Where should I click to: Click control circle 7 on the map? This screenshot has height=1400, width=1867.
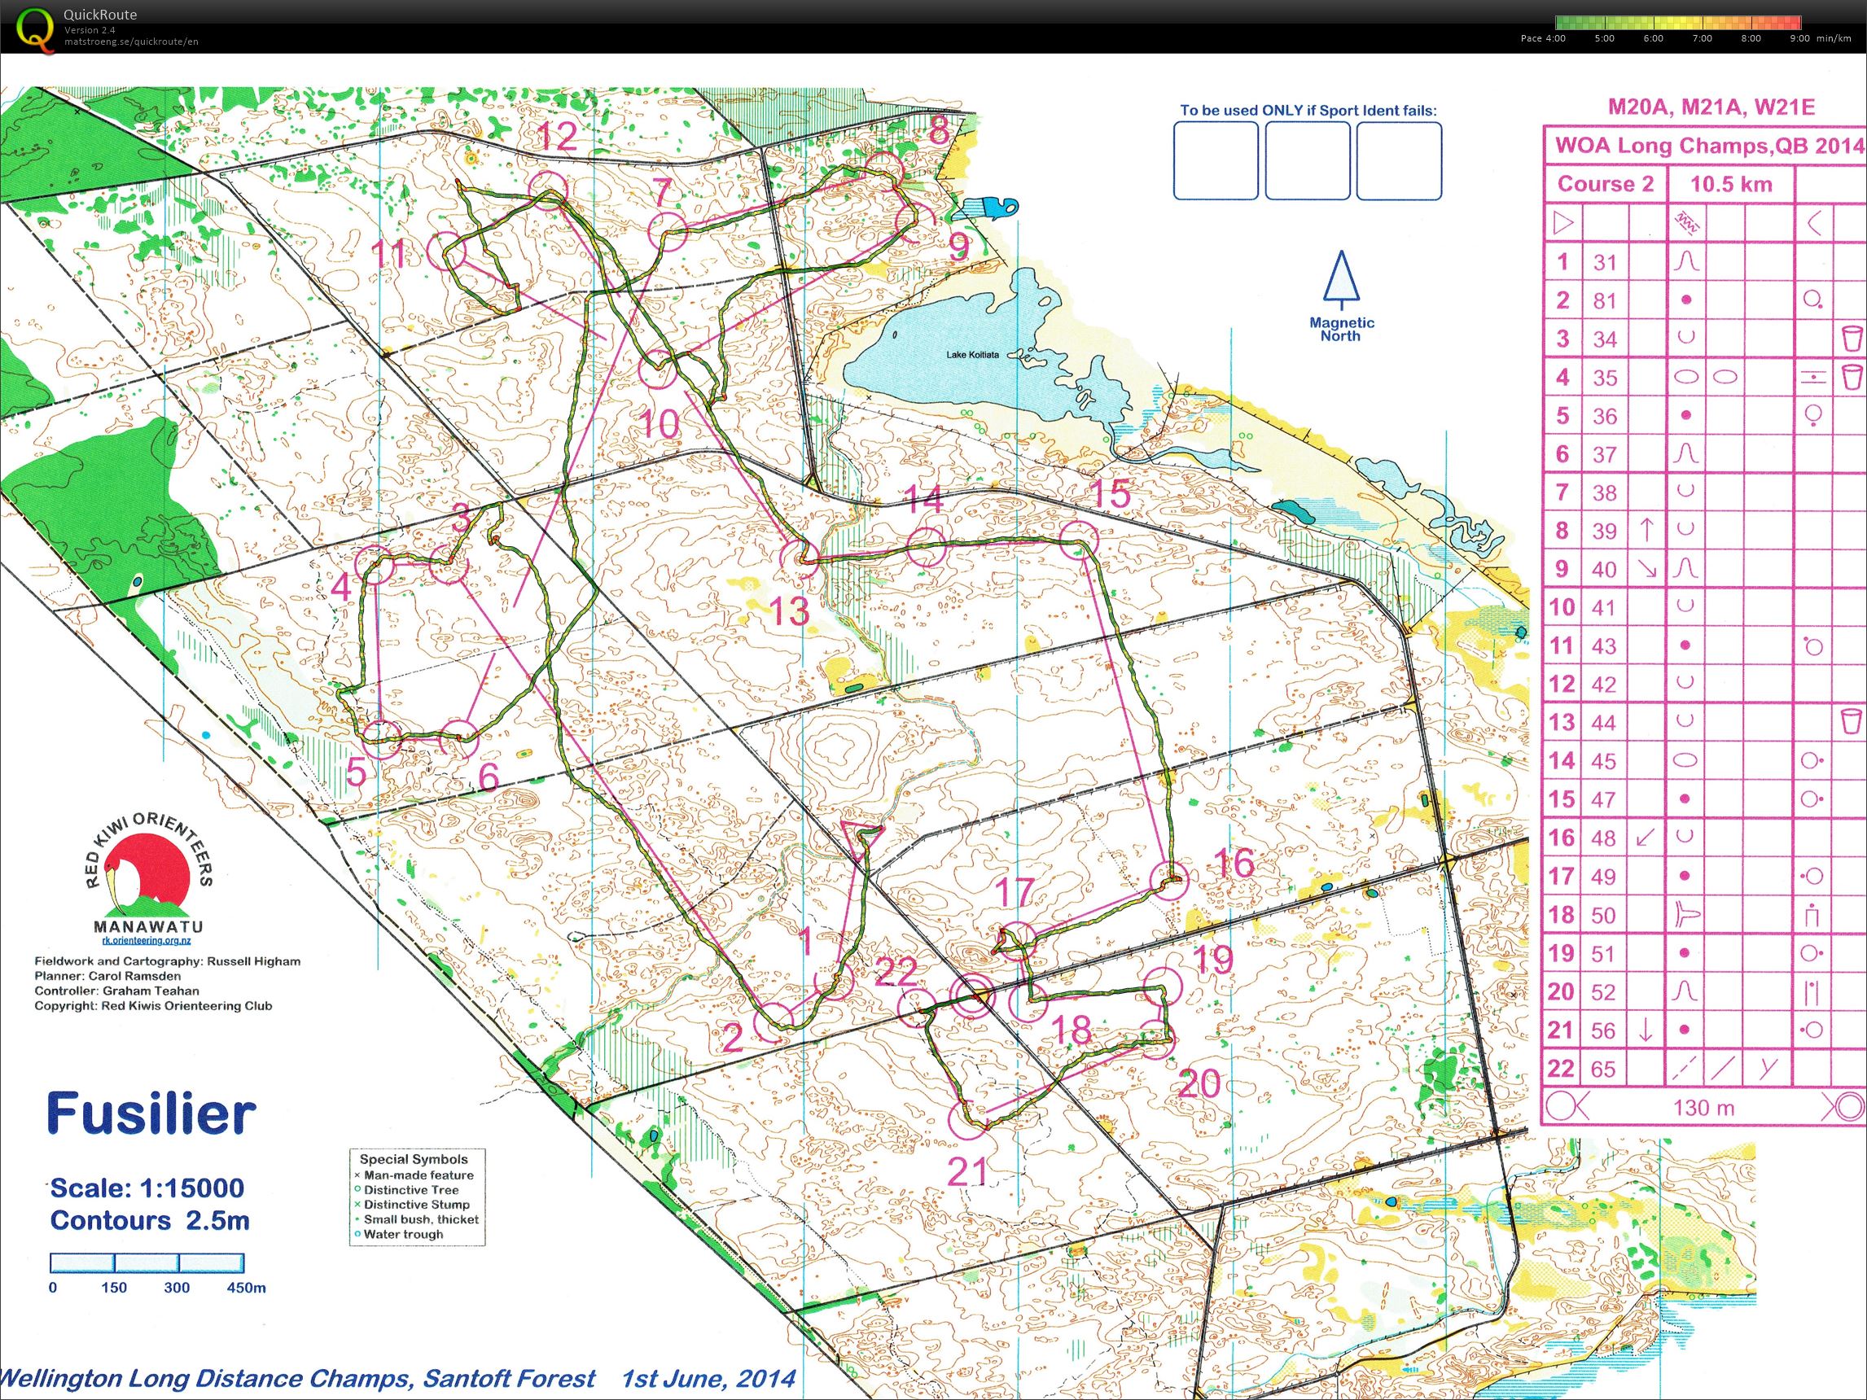click(668, 230)
